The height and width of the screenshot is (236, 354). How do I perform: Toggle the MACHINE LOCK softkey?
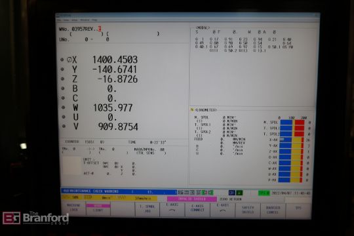click(x=73, y=208)
